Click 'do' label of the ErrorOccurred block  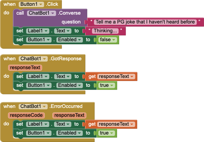pos(6,124)
